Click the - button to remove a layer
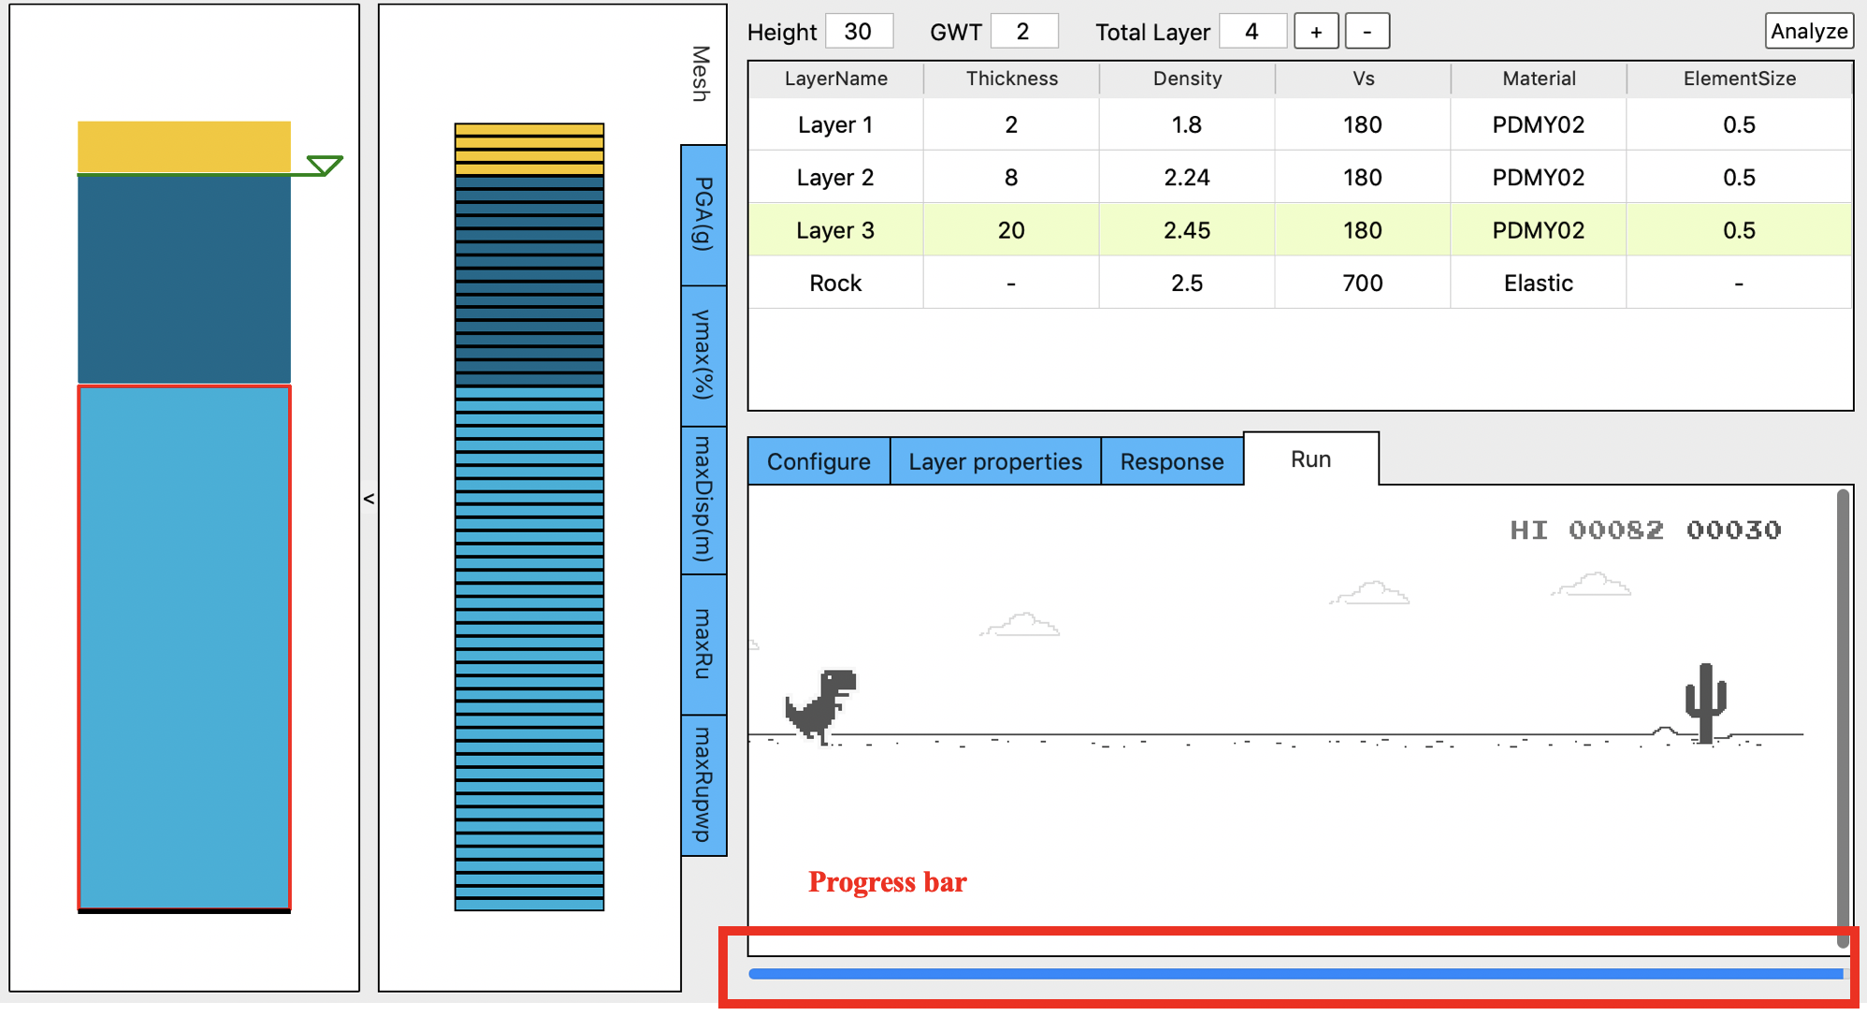 point(1370,33)
